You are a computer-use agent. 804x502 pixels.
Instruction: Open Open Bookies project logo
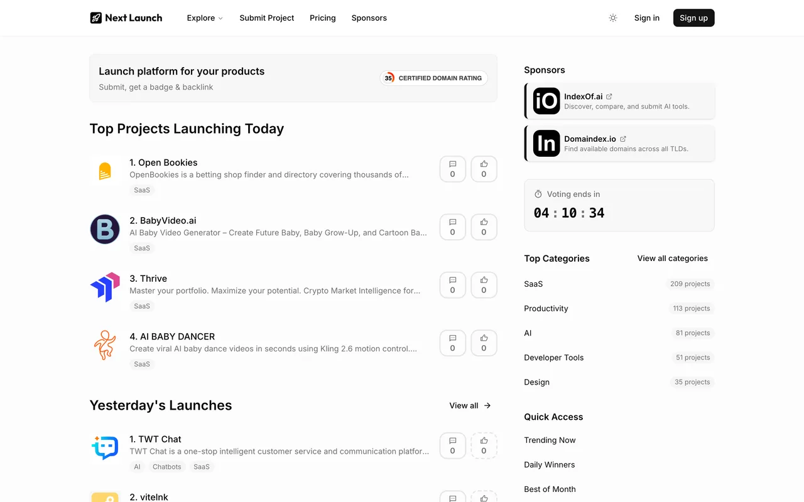(105, 171)
